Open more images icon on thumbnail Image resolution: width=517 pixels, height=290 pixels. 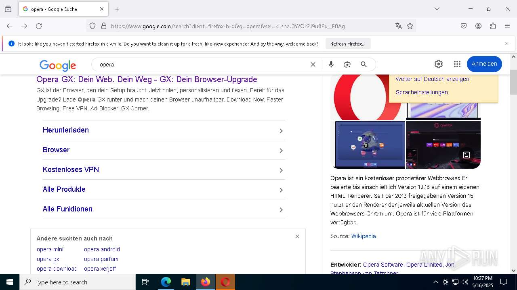[x=467, y=155]
